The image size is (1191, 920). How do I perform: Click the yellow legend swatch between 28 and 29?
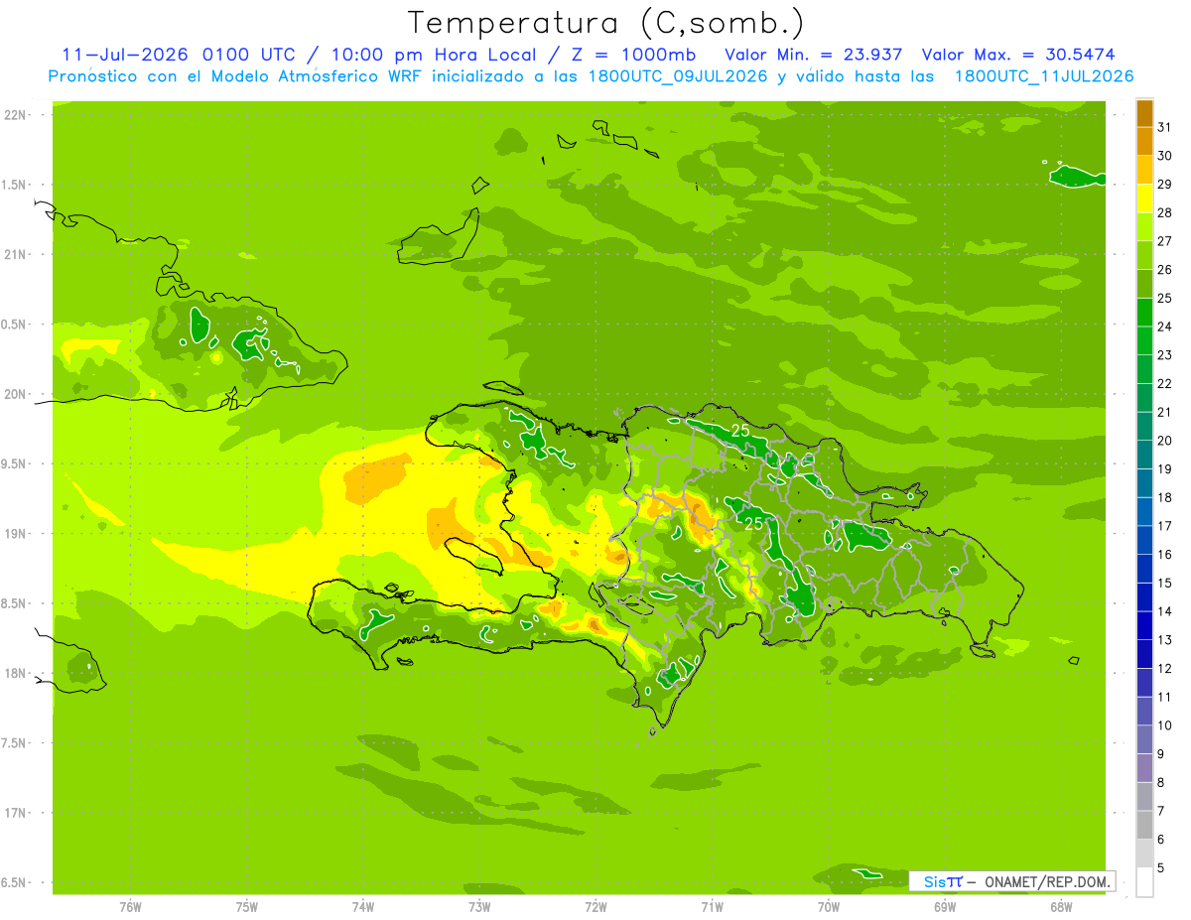[1144, 197]
